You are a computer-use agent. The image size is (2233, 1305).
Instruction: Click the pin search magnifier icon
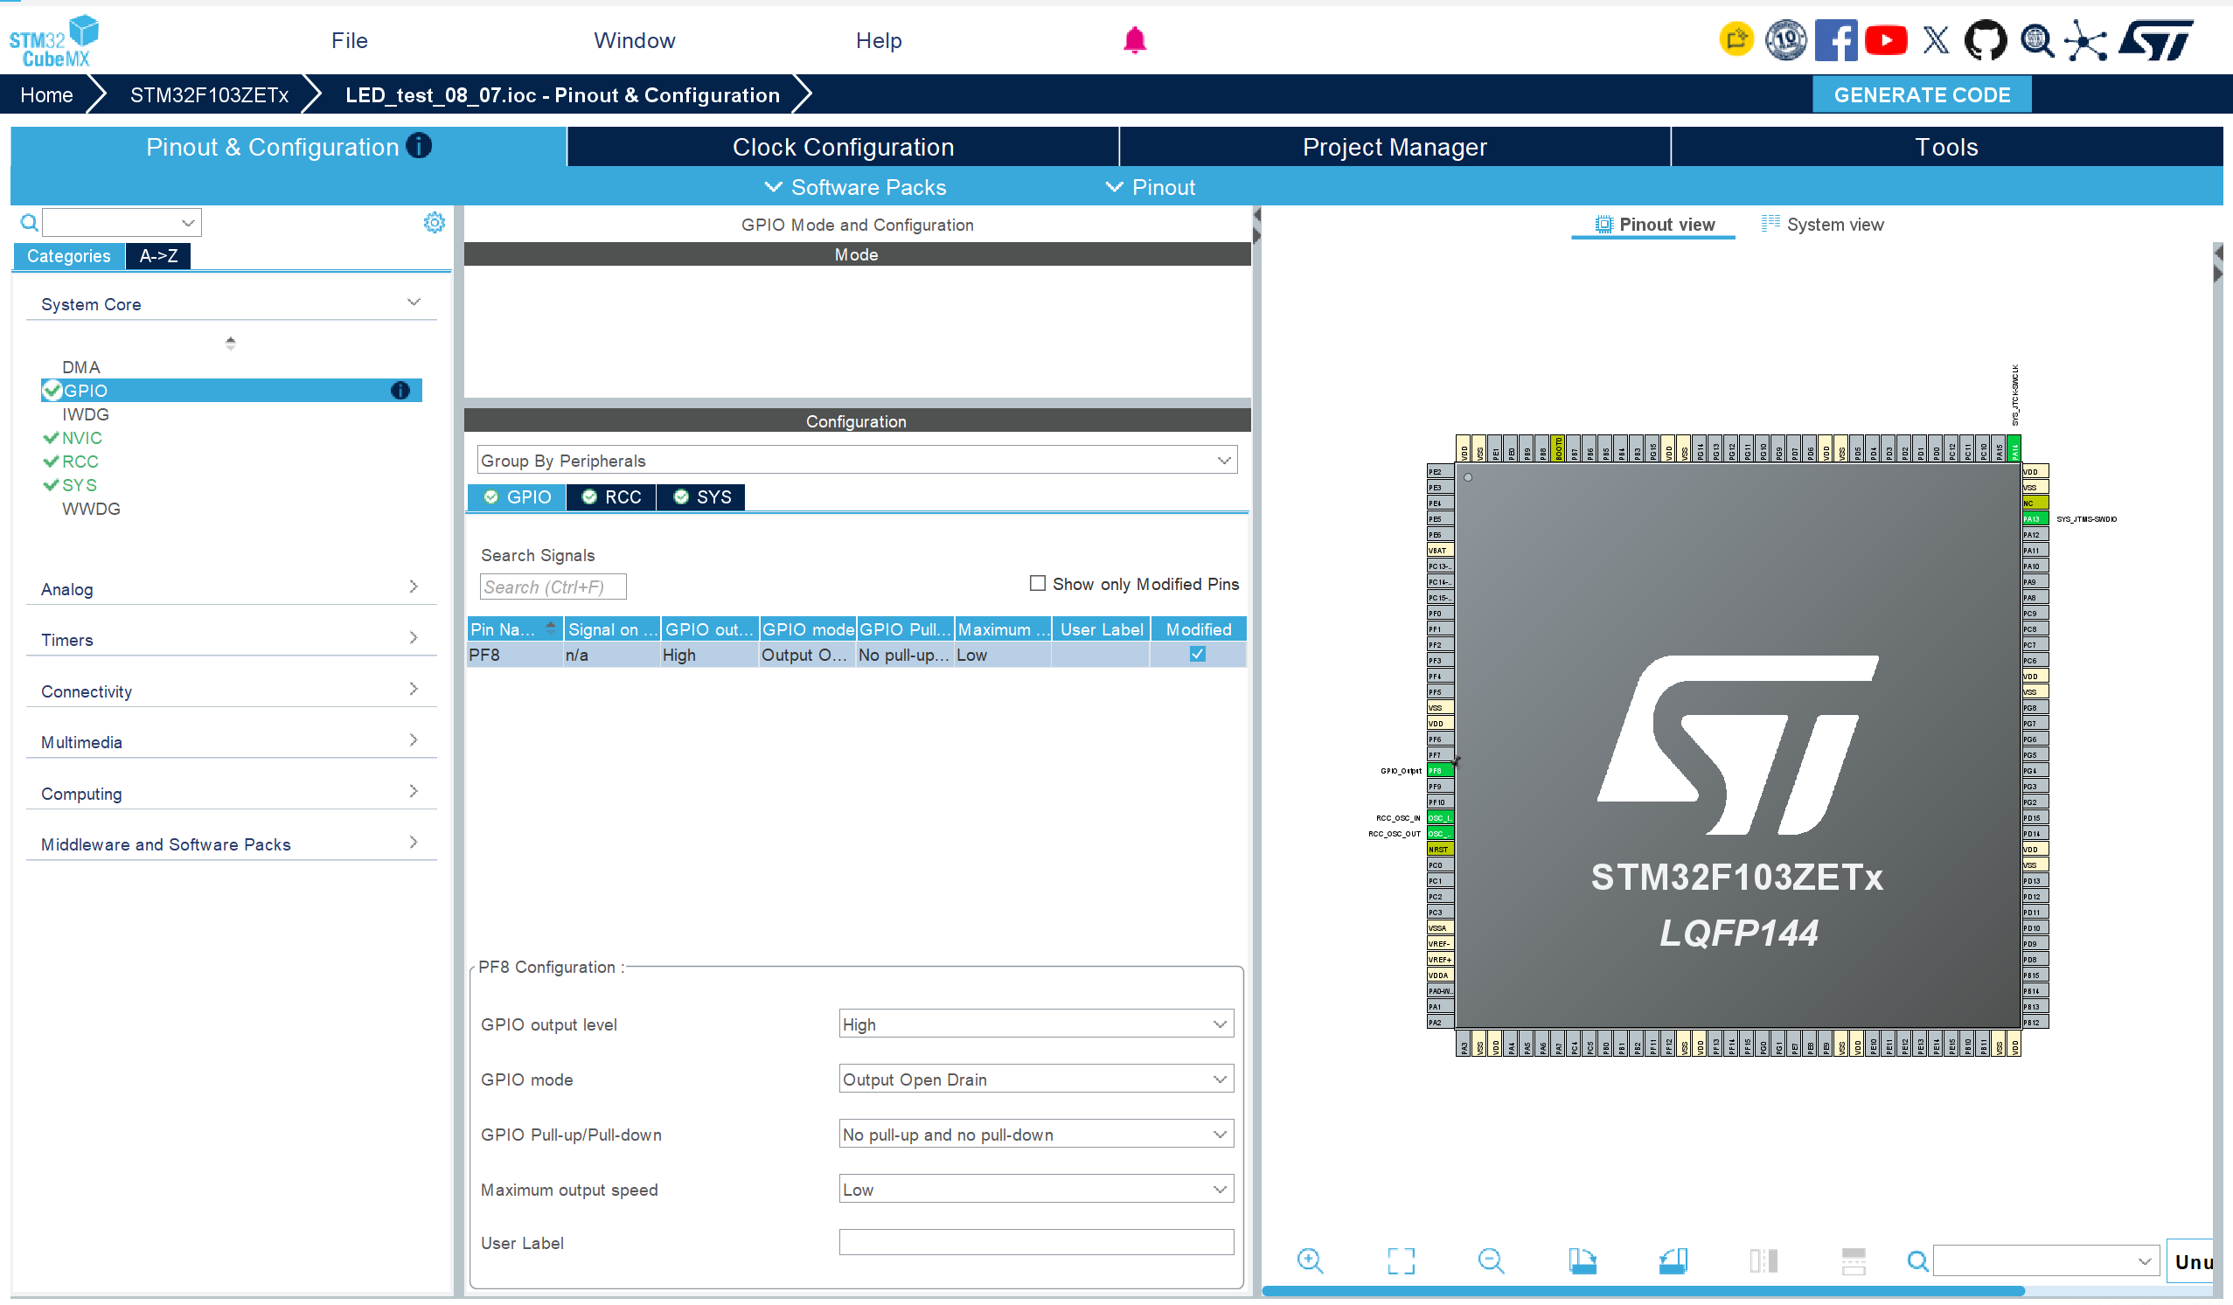pos(1917,1261)
